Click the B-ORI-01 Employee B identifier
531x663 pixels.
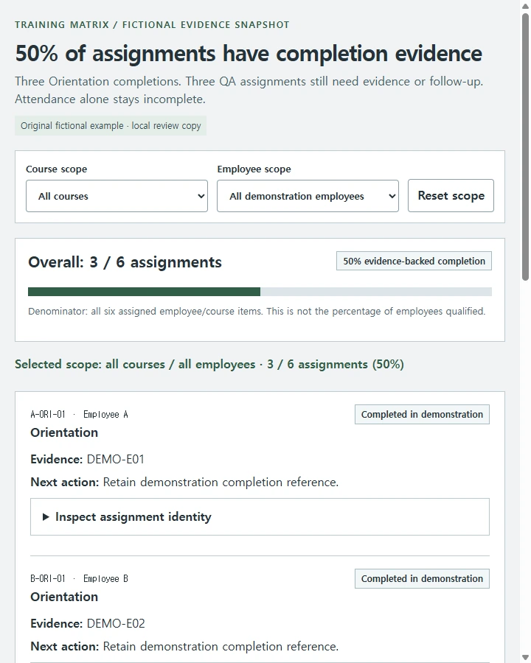click(x=79, y=578)
